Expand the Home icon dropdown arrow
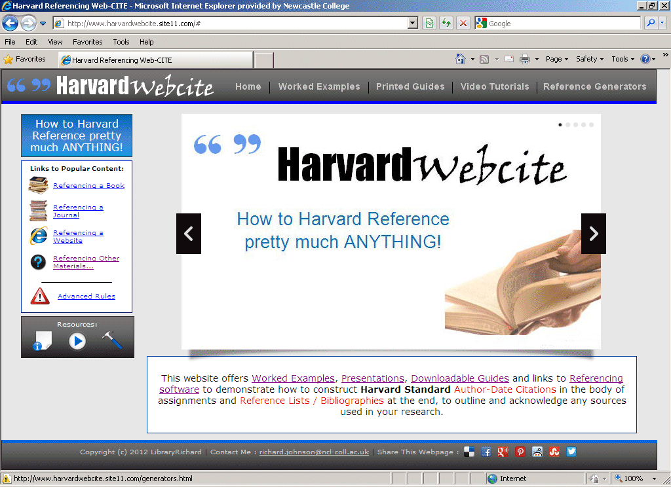The height and width of the screenshot is (487, 671). 472,60
